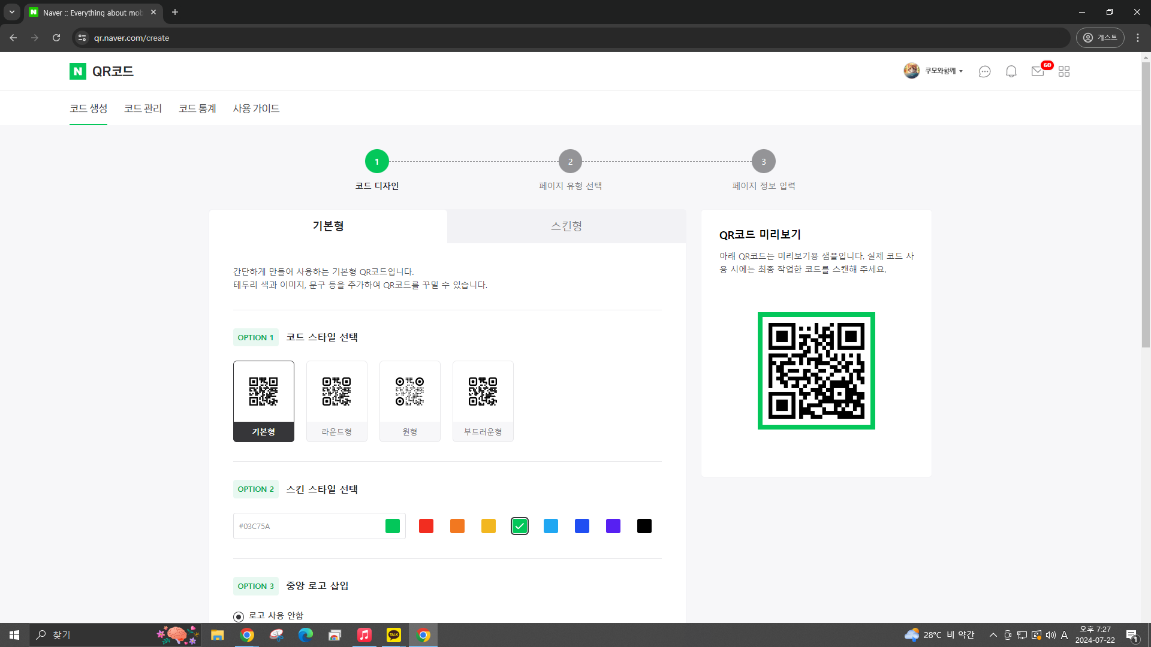The height and width of the screenshot is (647, 1151).
Task: Choose the 원형 QR code style
Action: tap(409, 400)
